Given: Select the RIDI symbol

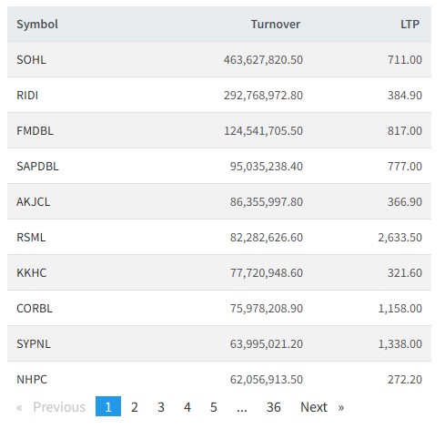Looking at the screenshot, I should tap(27, 96).
